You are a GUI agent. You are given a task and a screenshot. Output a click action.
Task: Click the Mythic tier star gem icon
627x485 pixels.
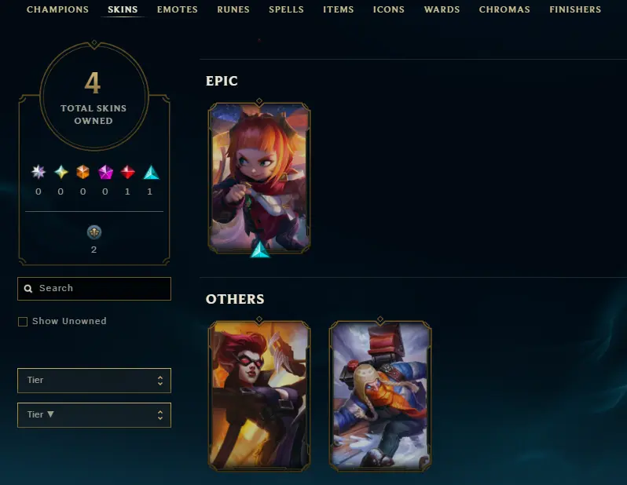60,172
